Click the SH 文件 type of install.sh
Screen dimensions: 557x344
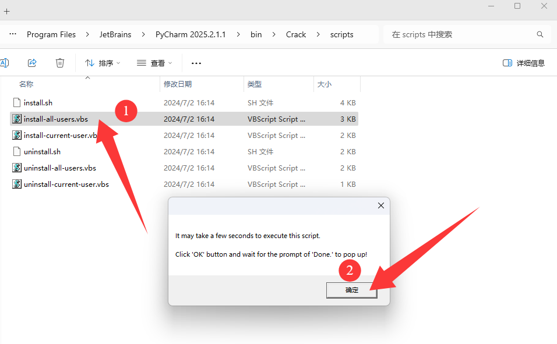coord(260,102)
